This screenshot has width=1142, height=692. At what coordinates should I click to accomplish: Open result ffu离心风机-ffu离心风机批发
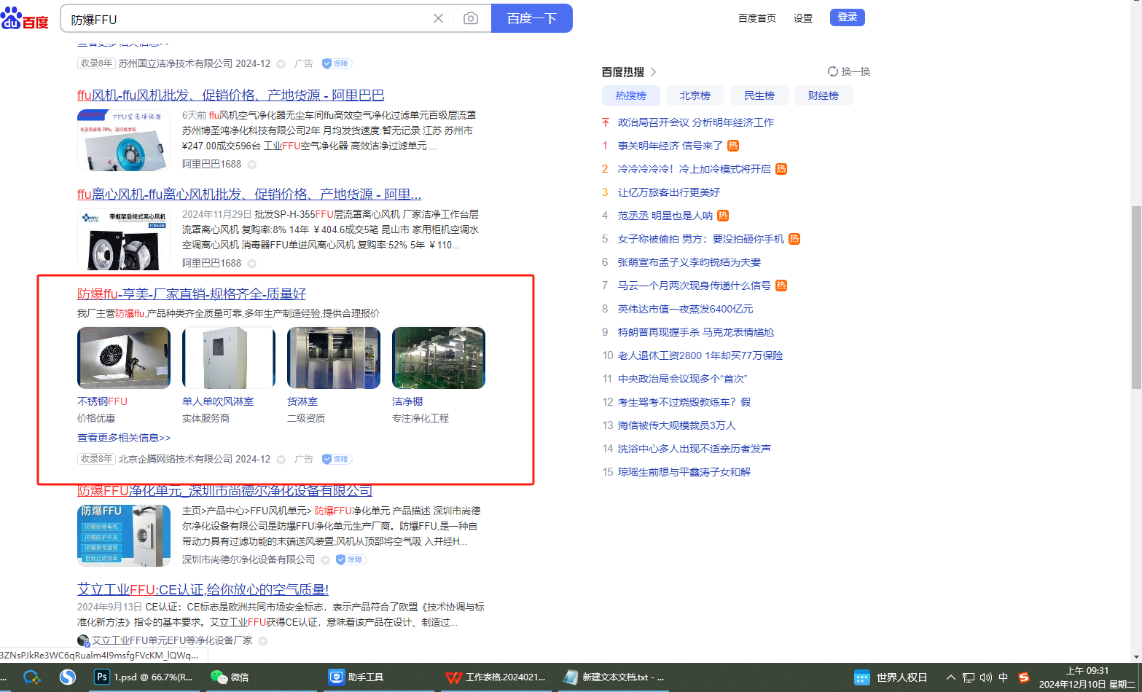tap(249, 194)
